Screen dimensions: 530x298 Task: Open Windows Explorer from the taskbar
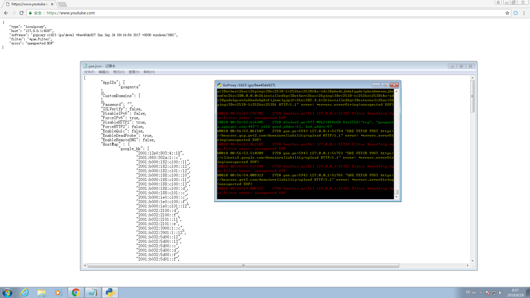[42, 292]
